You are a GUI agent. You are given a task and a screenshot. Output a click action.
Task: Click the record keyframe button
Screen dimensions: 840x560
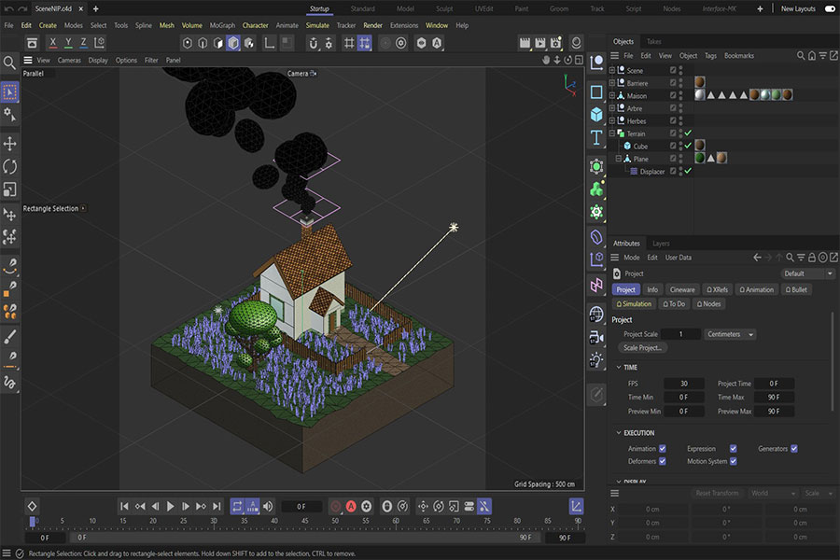[335, 507]
